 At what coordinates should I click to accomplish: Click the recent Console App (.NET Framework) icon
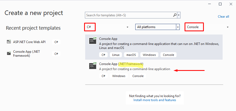[x=9, y=53]
